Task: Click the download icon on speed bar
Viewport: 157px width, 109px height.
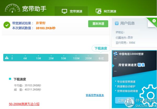Action: pyautogui.click(x=7, y=58)
